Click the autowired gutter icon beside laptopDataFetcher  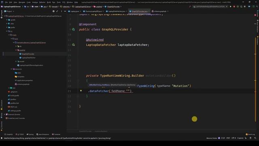(x=73, y=45)
